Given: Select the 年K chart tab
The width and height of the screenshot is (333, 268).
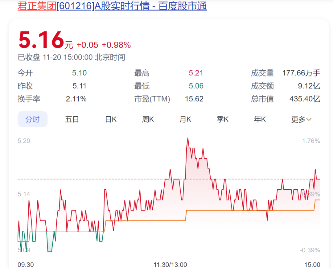Looking at the screenshot, I should coord(260,119).
